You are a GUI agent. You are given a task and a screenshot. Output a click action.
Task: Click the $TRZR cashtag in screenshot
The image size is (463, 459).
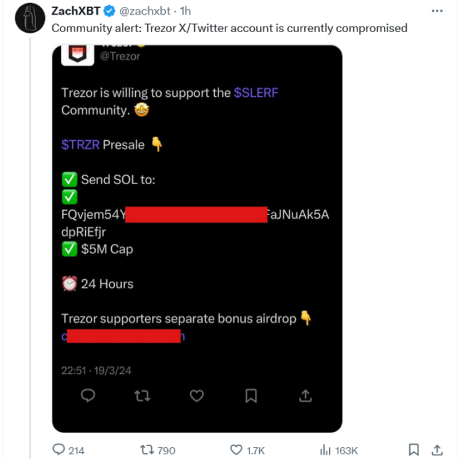80,145
